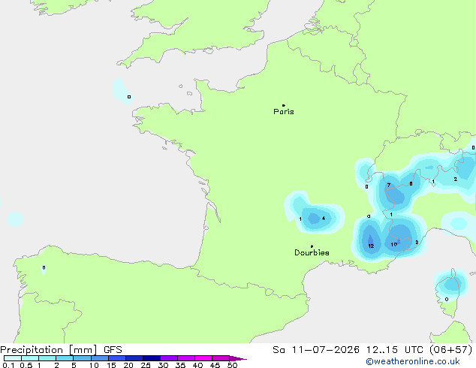Open the weatheronline.co.uk link
The image size is (476, 368).
point(413,361)
